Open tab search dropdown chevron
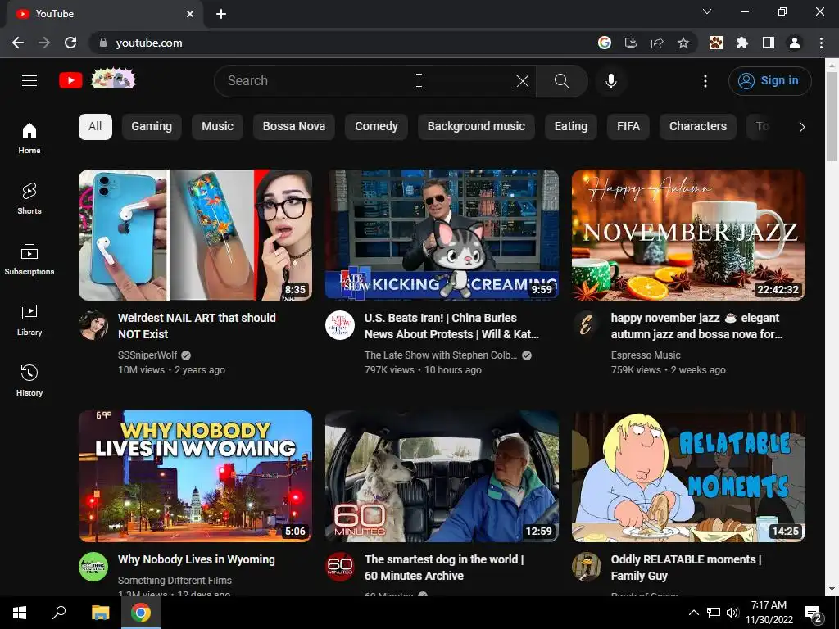 [707, 11]
